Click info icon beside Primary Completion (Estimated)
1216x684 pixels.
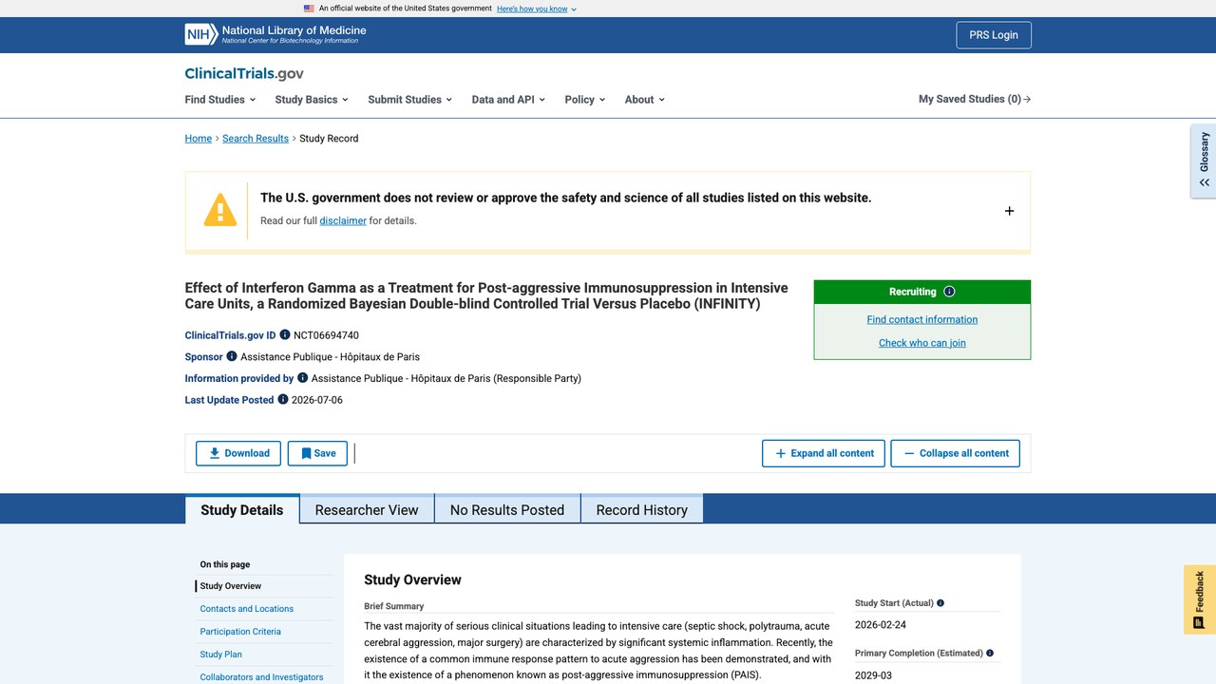990,654
